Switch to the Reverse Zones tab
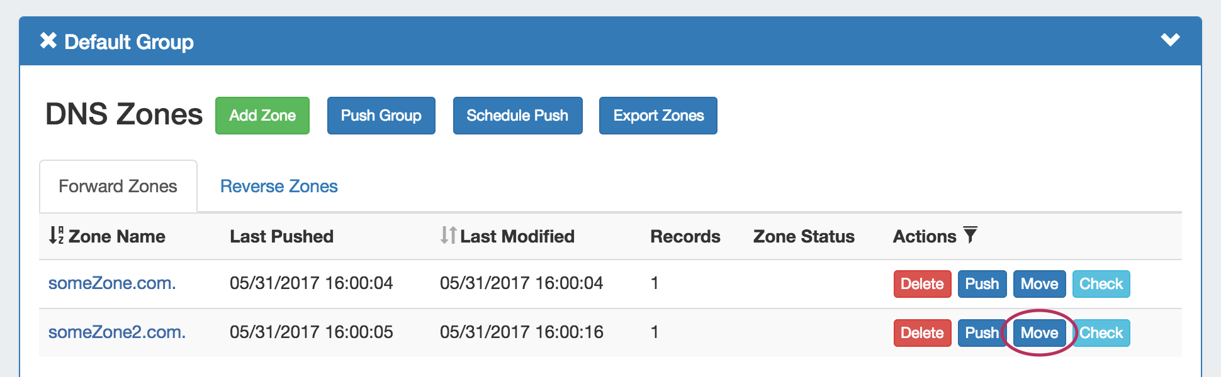The width and height of the screenshot is (1221, 377). (279, 187)
